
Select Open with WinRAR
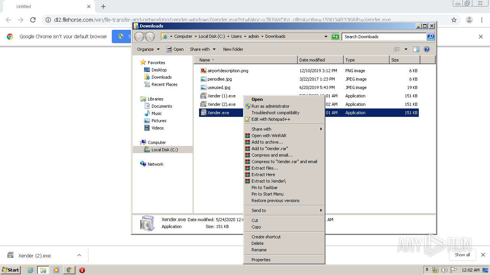point(284,136)
